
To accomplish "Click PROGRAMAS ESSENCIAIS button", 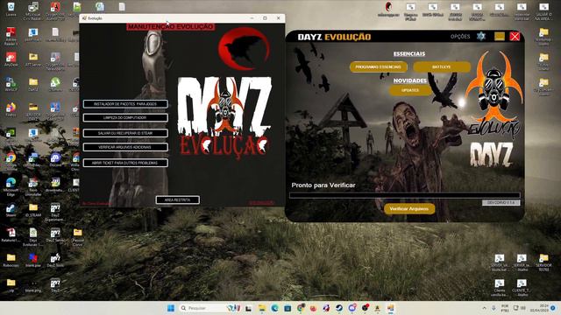I will pyautogui.click(x=378, y=66).
